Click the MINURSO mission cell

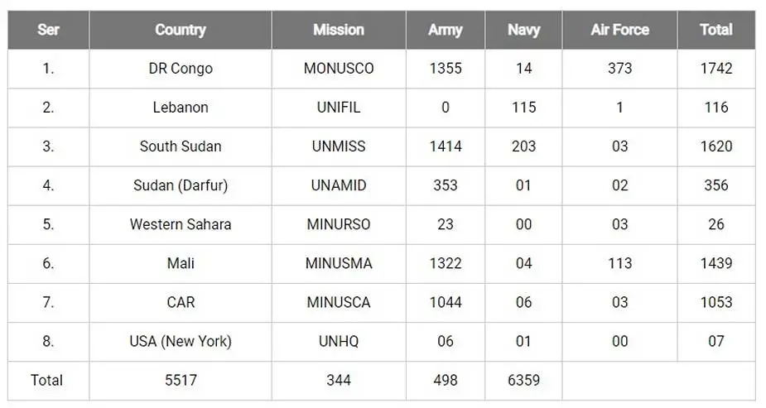(x=338, y=224)
